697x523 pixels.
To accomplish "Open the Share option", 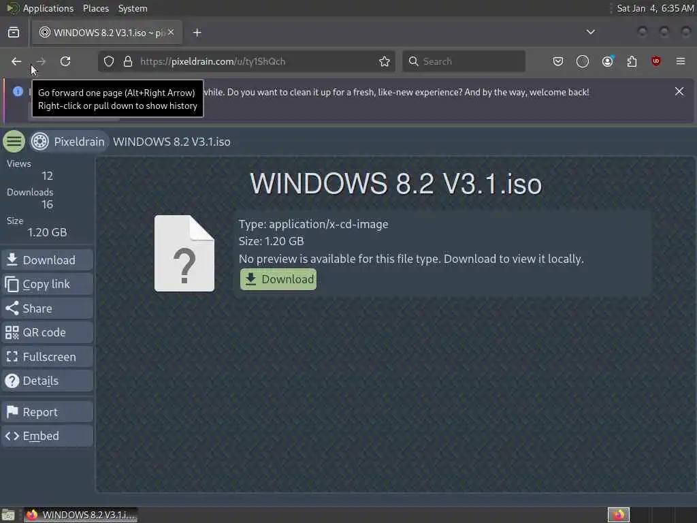I will tap(47, 308).
